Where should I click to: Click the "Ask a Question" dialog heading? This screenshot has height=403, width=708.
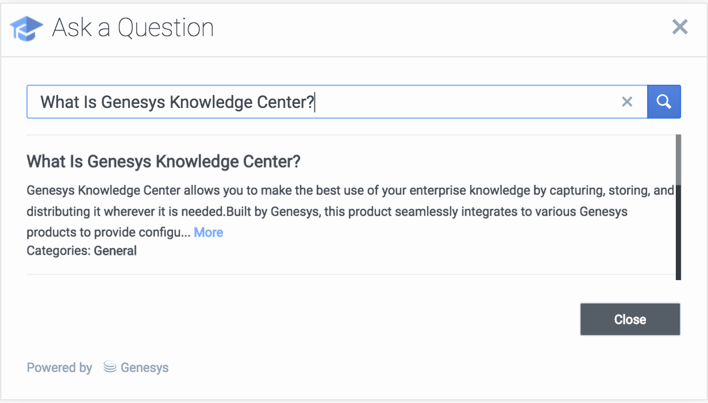tap(133, 28)
